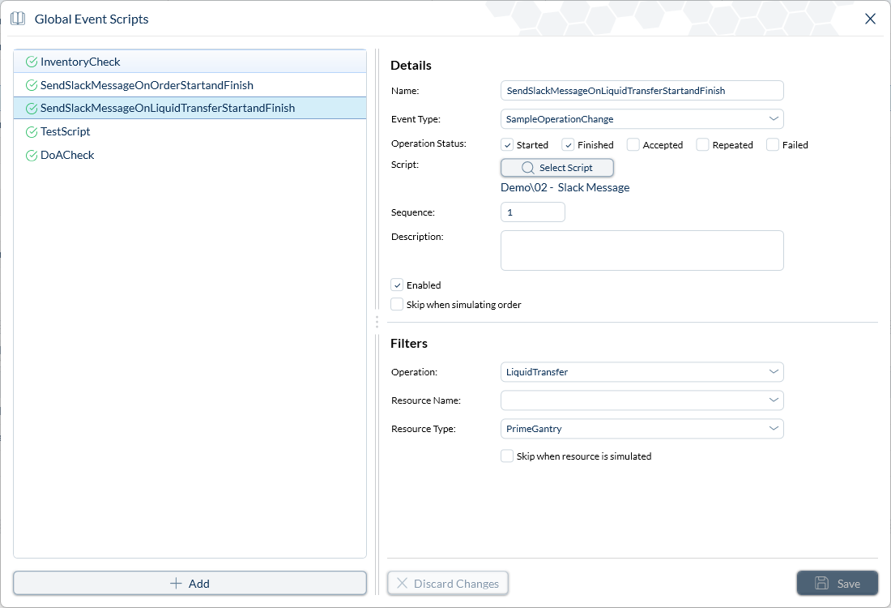The width and height of the screenshot is (891, 608).
Task: Check the Repeated operation status
Action: coord(703,145)
